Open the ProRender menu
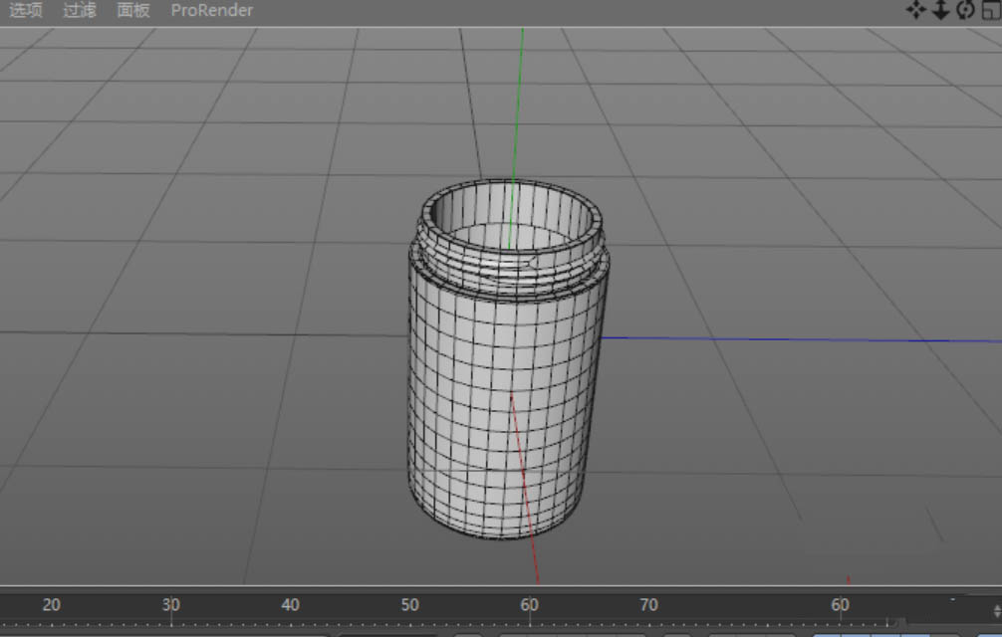 pos(211,10)
